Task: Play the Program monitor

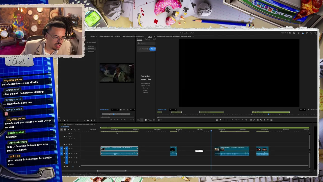Action: 239,120
